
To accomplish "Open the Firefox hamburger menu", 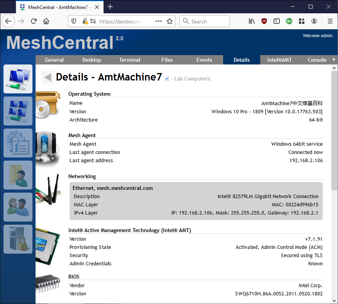I will pyautogui.click(x=330, y=21).
